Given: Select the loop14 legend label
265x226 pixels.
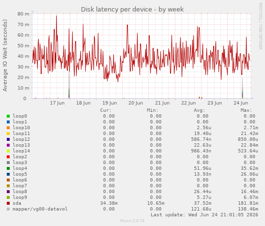Looking at the screenshot, I should click(21, 151).
